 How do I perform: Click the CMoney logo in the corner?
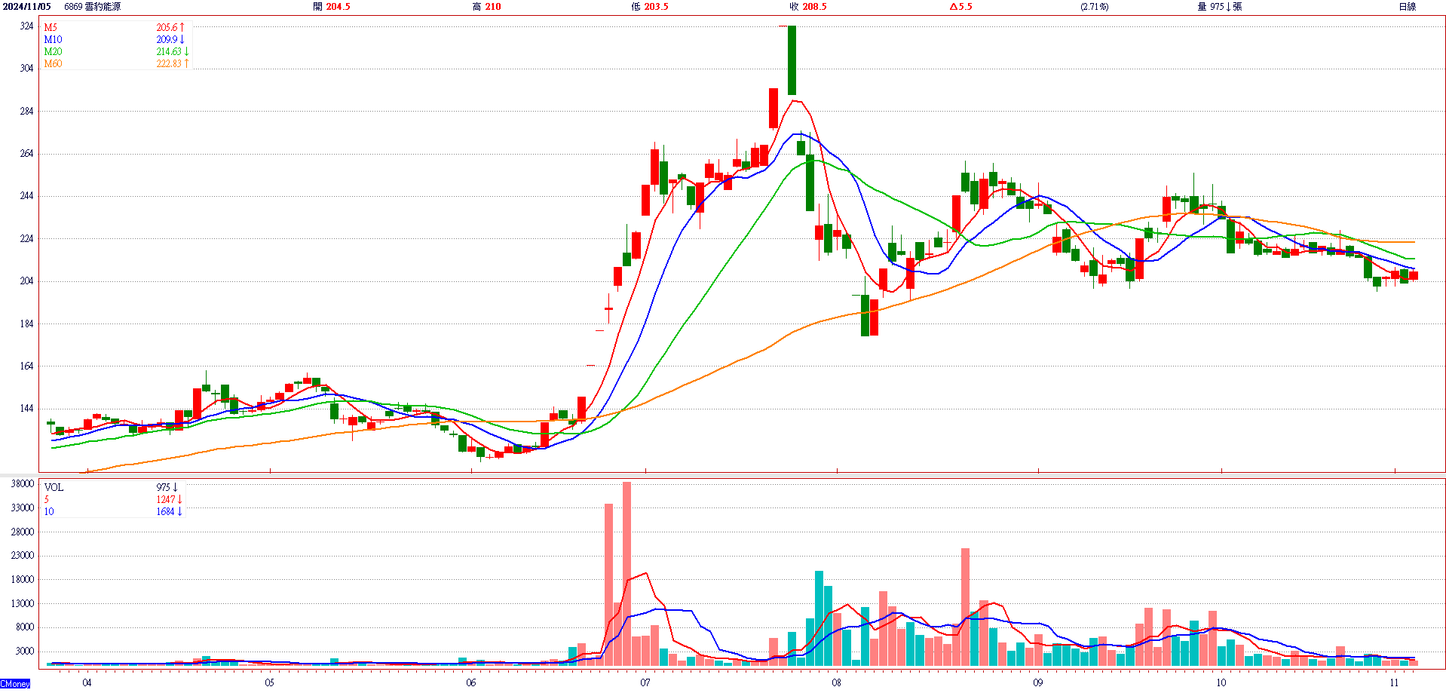pos(15,684)
